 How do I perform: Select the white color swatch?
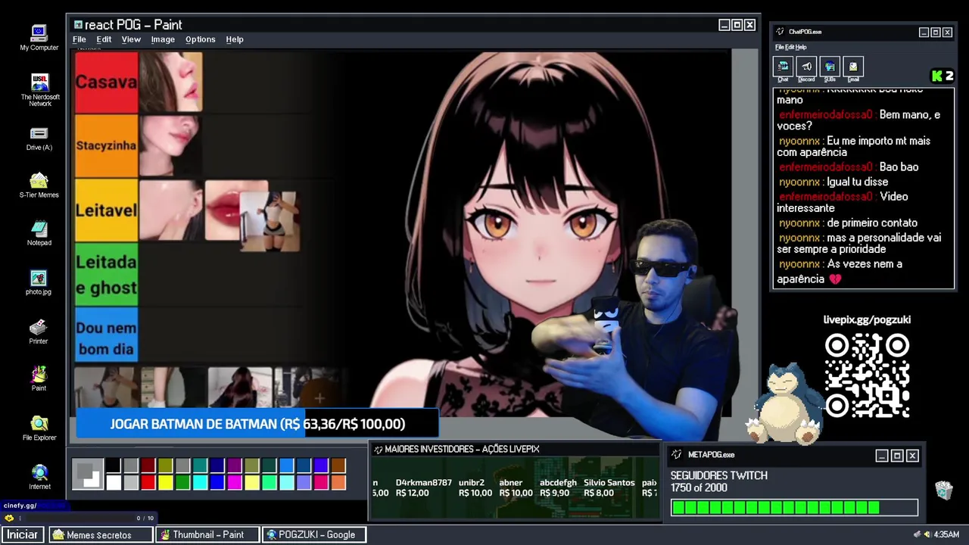(x=114, y=482)
